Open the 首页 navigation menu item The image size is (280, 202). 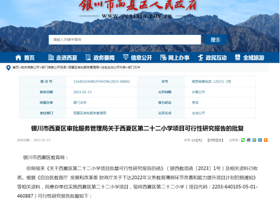click(x=29, y=58)
